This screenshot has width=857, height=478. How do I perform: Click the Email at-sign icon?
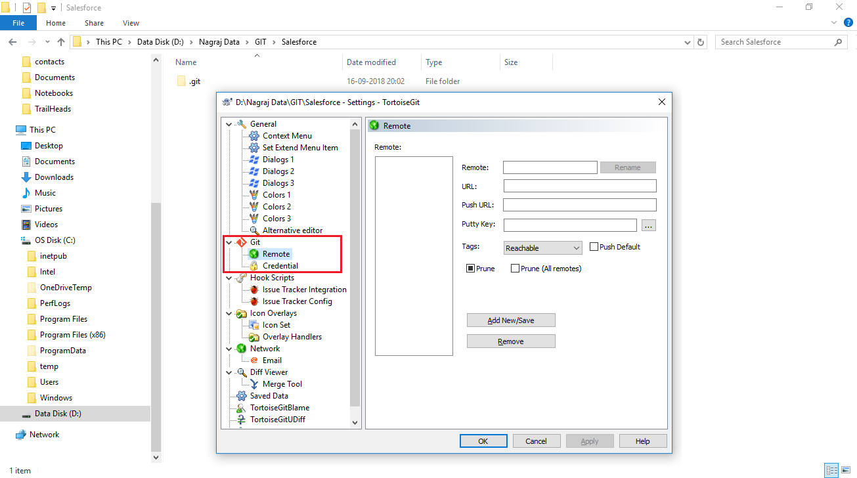253,360
